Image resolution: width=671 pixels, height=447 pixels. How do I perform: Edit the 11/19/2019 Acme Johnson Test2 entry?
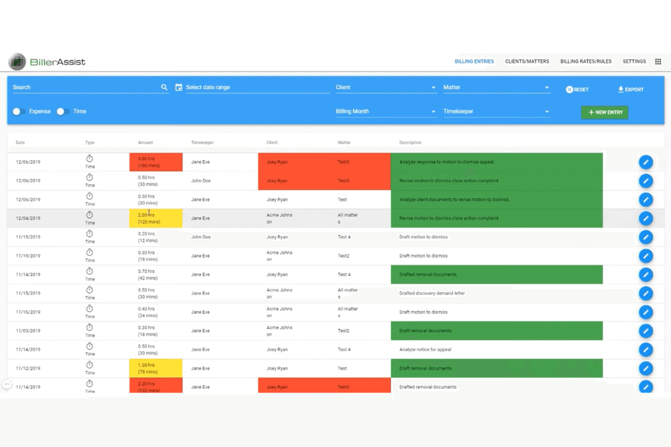(646, 256)
